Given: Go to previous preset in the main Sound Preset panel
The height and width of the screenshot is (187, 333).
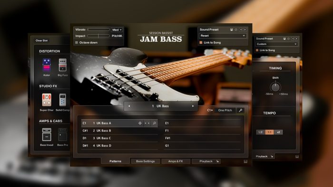Looking at the screenshot, I should 241,29.
